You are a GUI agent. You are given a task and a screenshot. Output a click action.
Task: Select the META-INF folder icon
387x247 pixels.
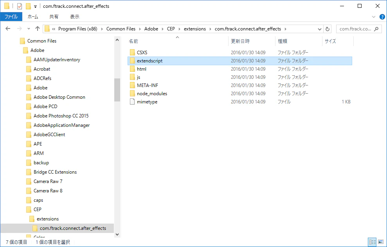132,85
